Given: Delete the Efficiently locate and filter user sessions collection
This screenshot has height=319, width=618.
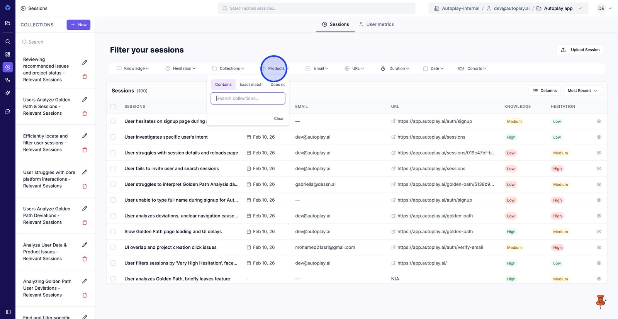Looking at the screenshot, I should pyautogui.click(x=85, y=150).
